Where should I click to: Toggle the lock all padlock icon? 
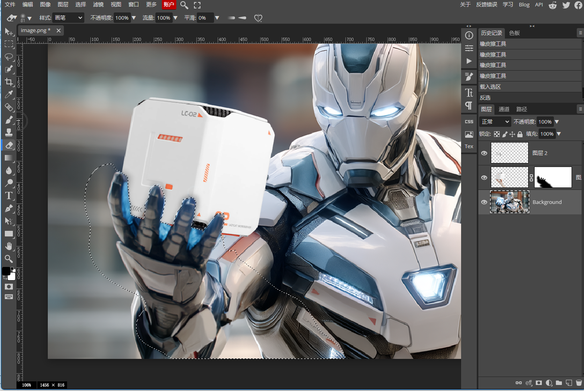(520, 134)
